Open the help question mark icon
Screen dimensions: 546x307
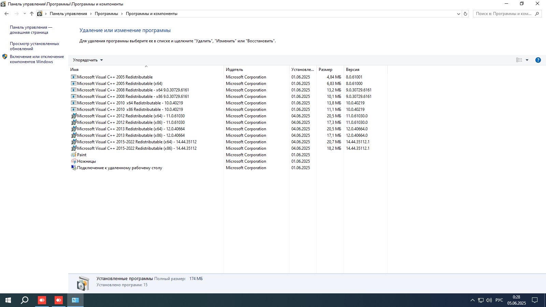pos(538,60)
